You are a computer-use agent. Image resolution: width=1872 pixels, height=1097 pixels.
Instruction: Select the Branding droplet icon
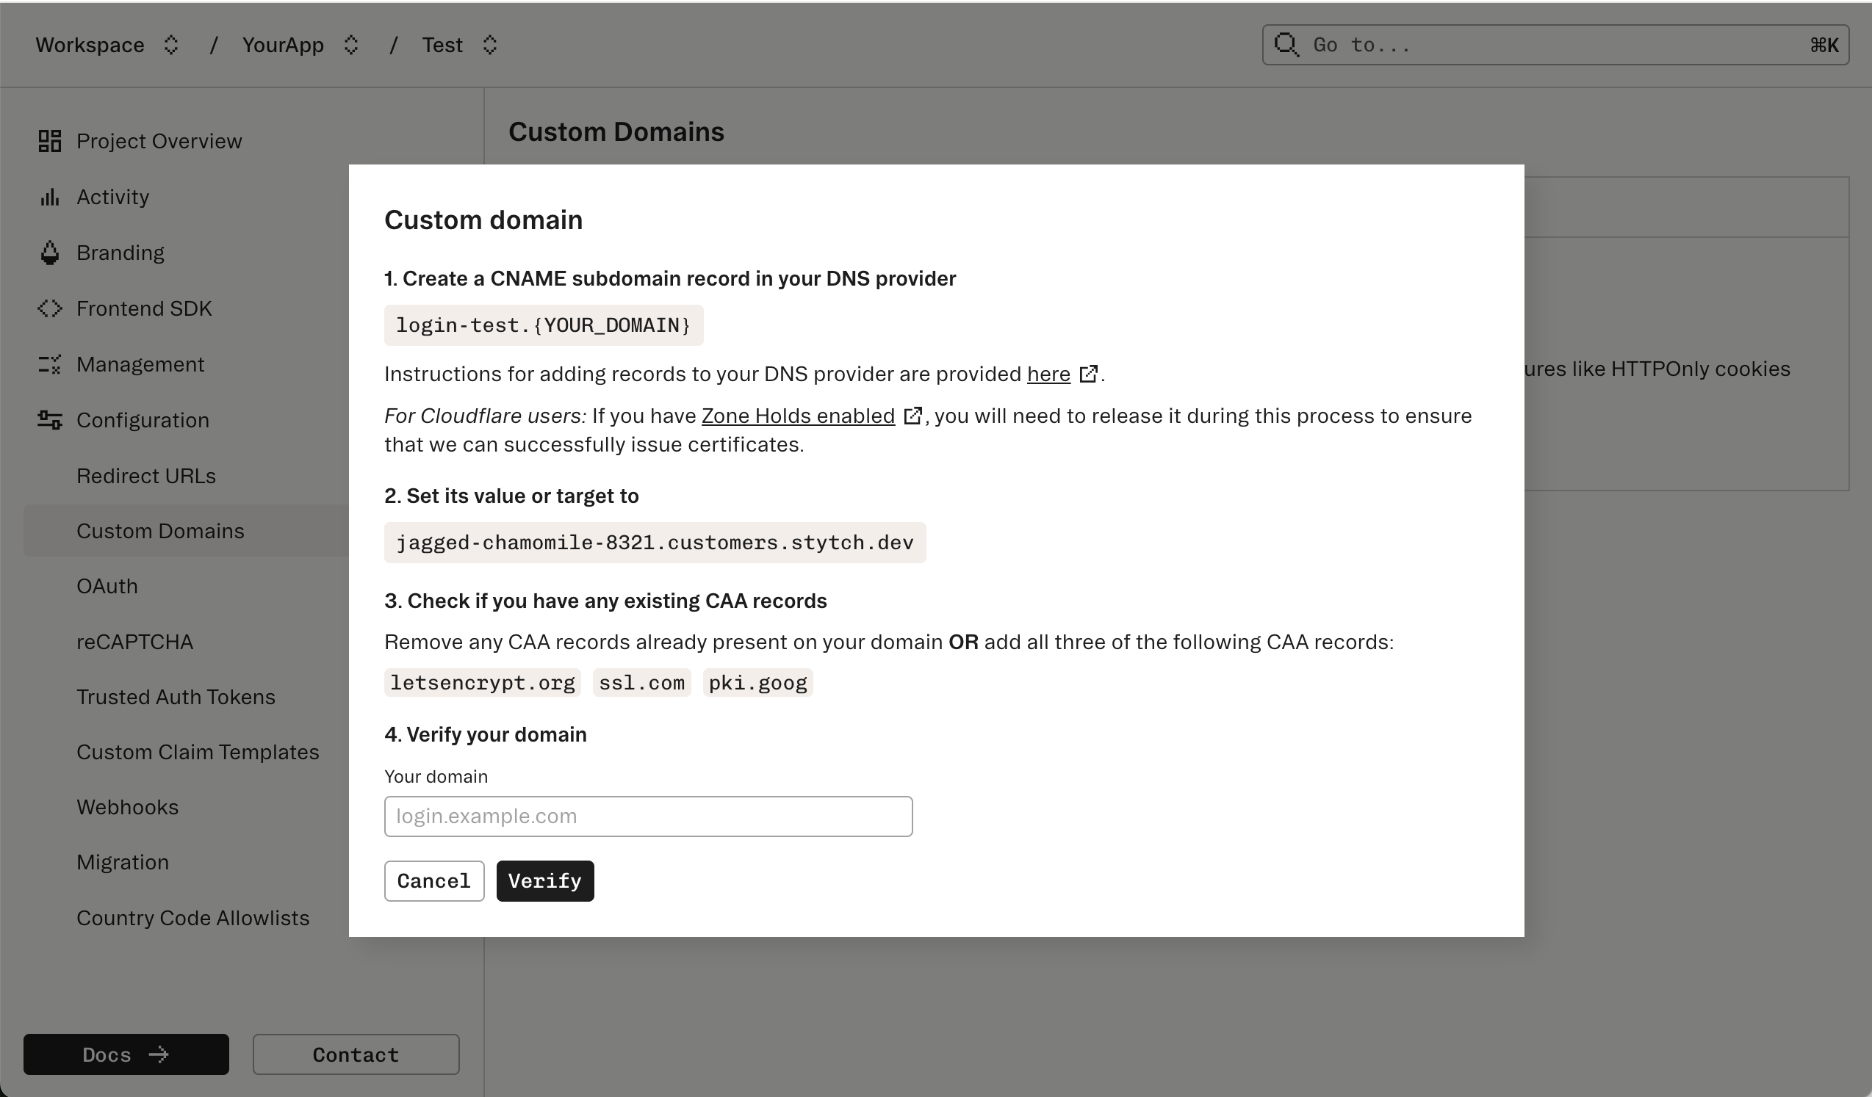49,253
